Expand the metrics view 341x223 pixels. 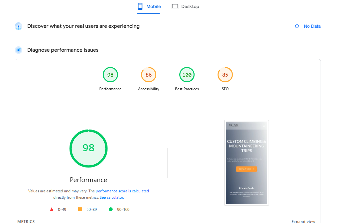(x=303, y=221)
